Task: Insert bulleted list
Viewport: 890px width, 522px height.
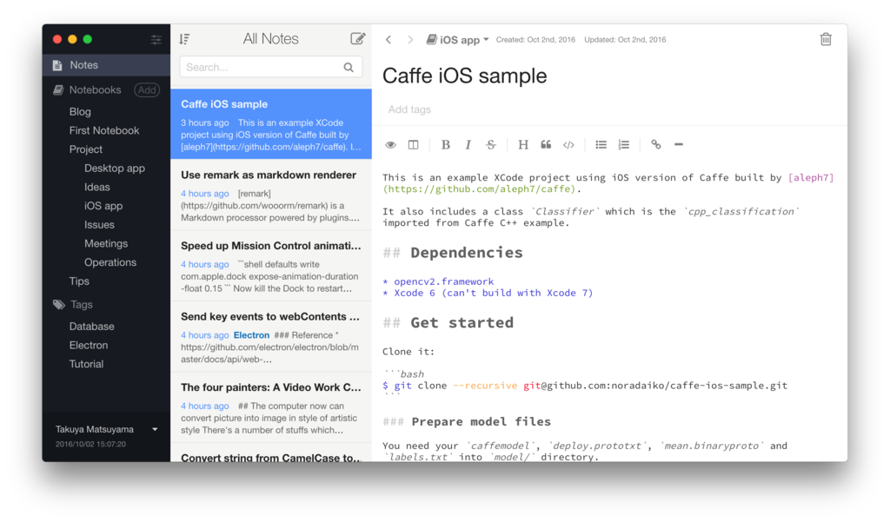Action: pos(601,145)
